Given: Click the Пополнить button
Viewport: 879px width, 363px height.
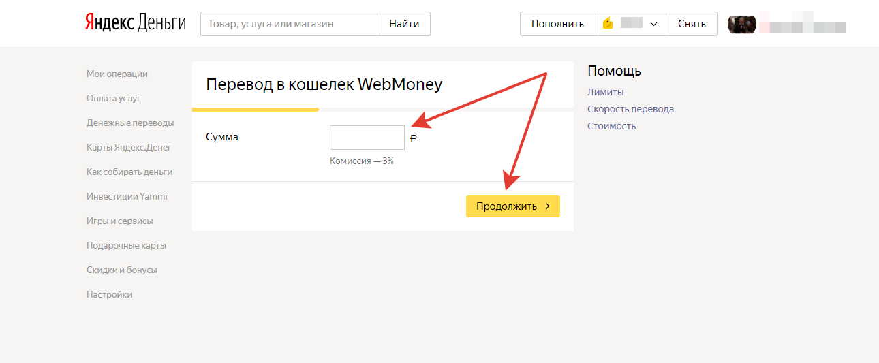Looking at the screenshot, I should click(557, 24).
